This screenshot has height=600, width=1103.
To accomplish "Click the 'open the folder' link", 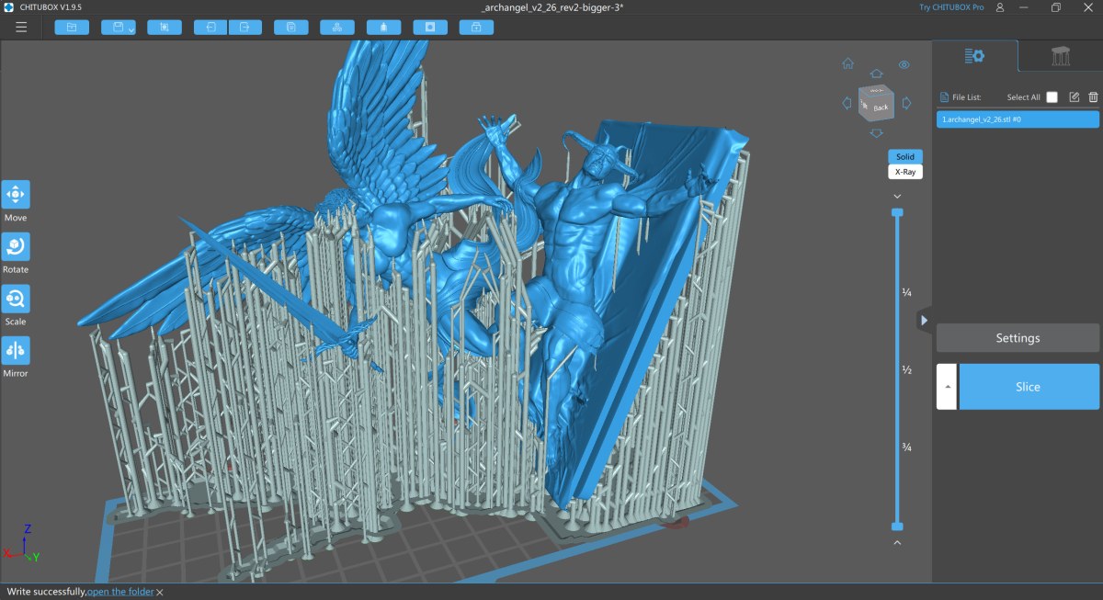I will [120, 592].
